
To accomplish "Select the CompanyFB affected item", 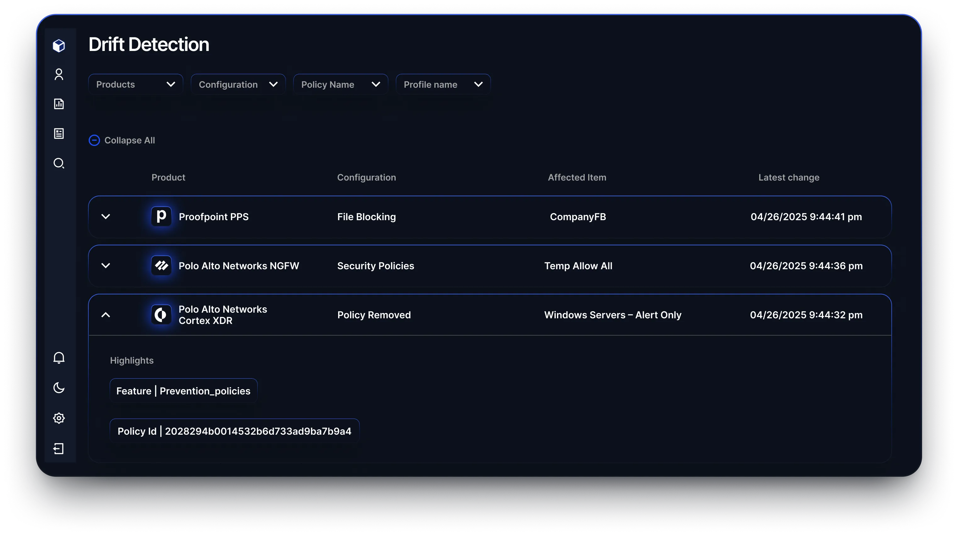I will 578,216.
